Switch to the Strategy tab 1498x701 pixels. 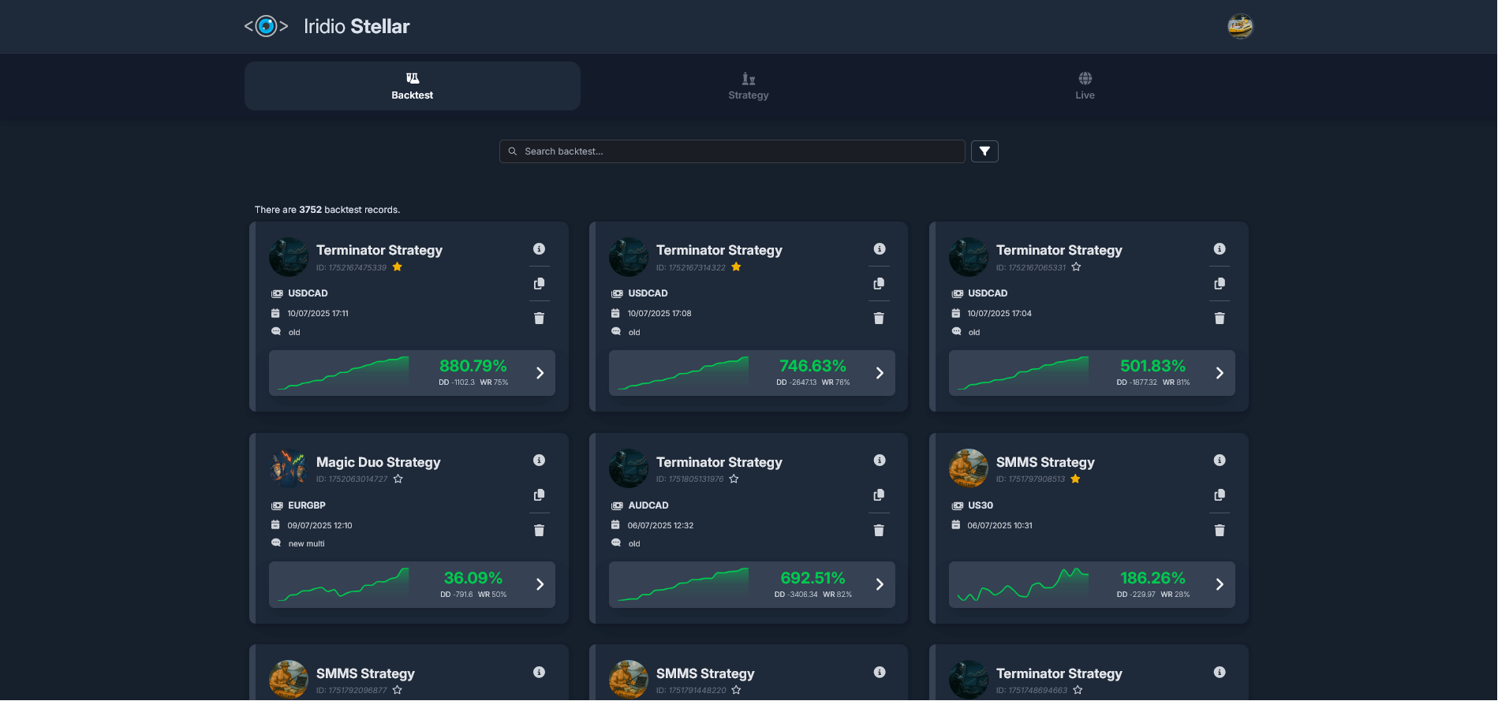tap(749, 86)
